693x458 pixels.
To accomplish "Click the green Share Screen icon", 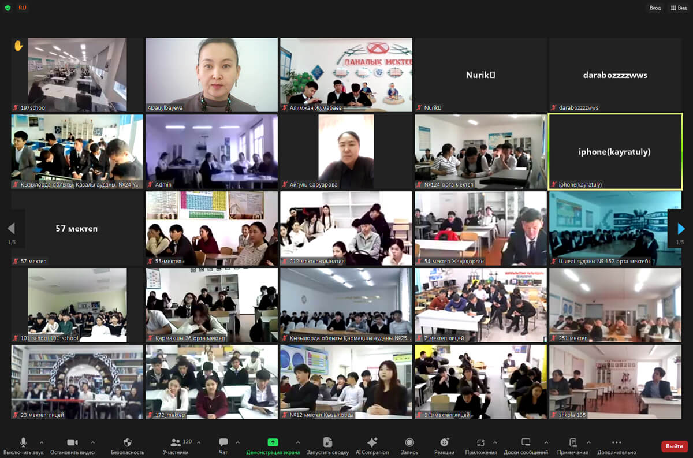I will coord(273,442).
